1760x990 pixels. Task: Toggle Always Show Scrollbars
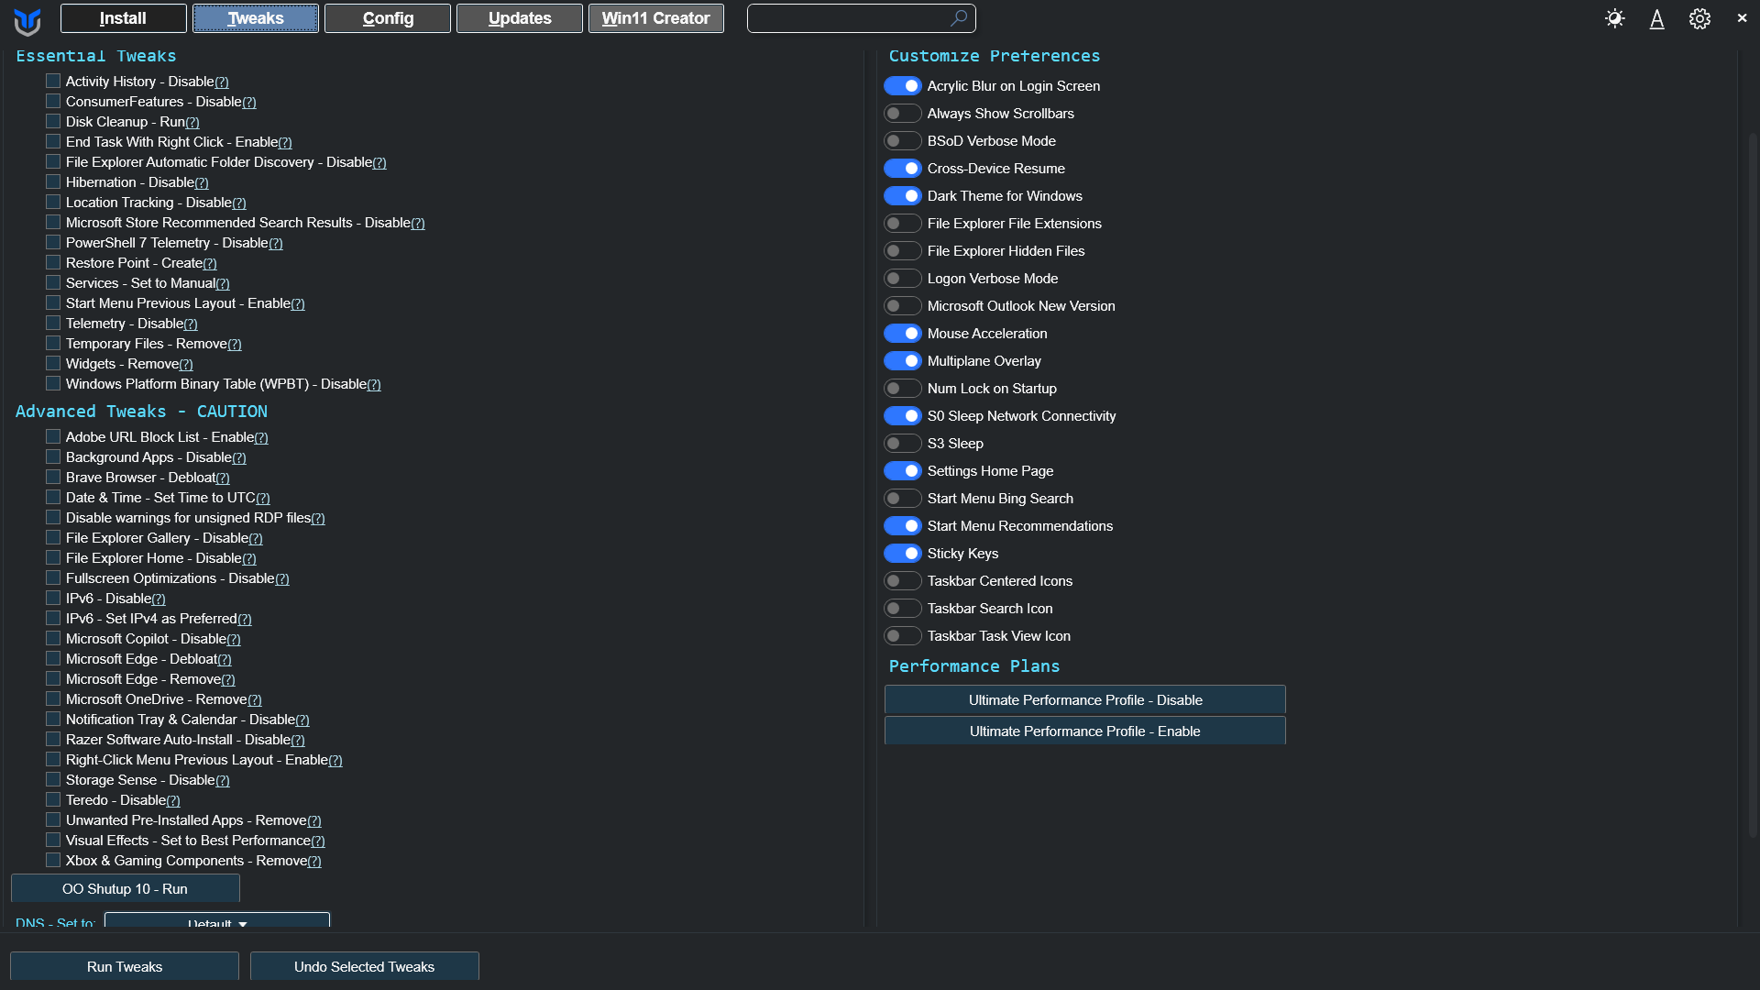tap(903, 114)
